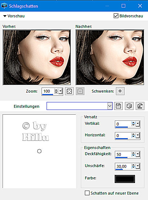Click the Schwenken pan icon
Screen dimensions: 148x200
click(x=120, y=91)
